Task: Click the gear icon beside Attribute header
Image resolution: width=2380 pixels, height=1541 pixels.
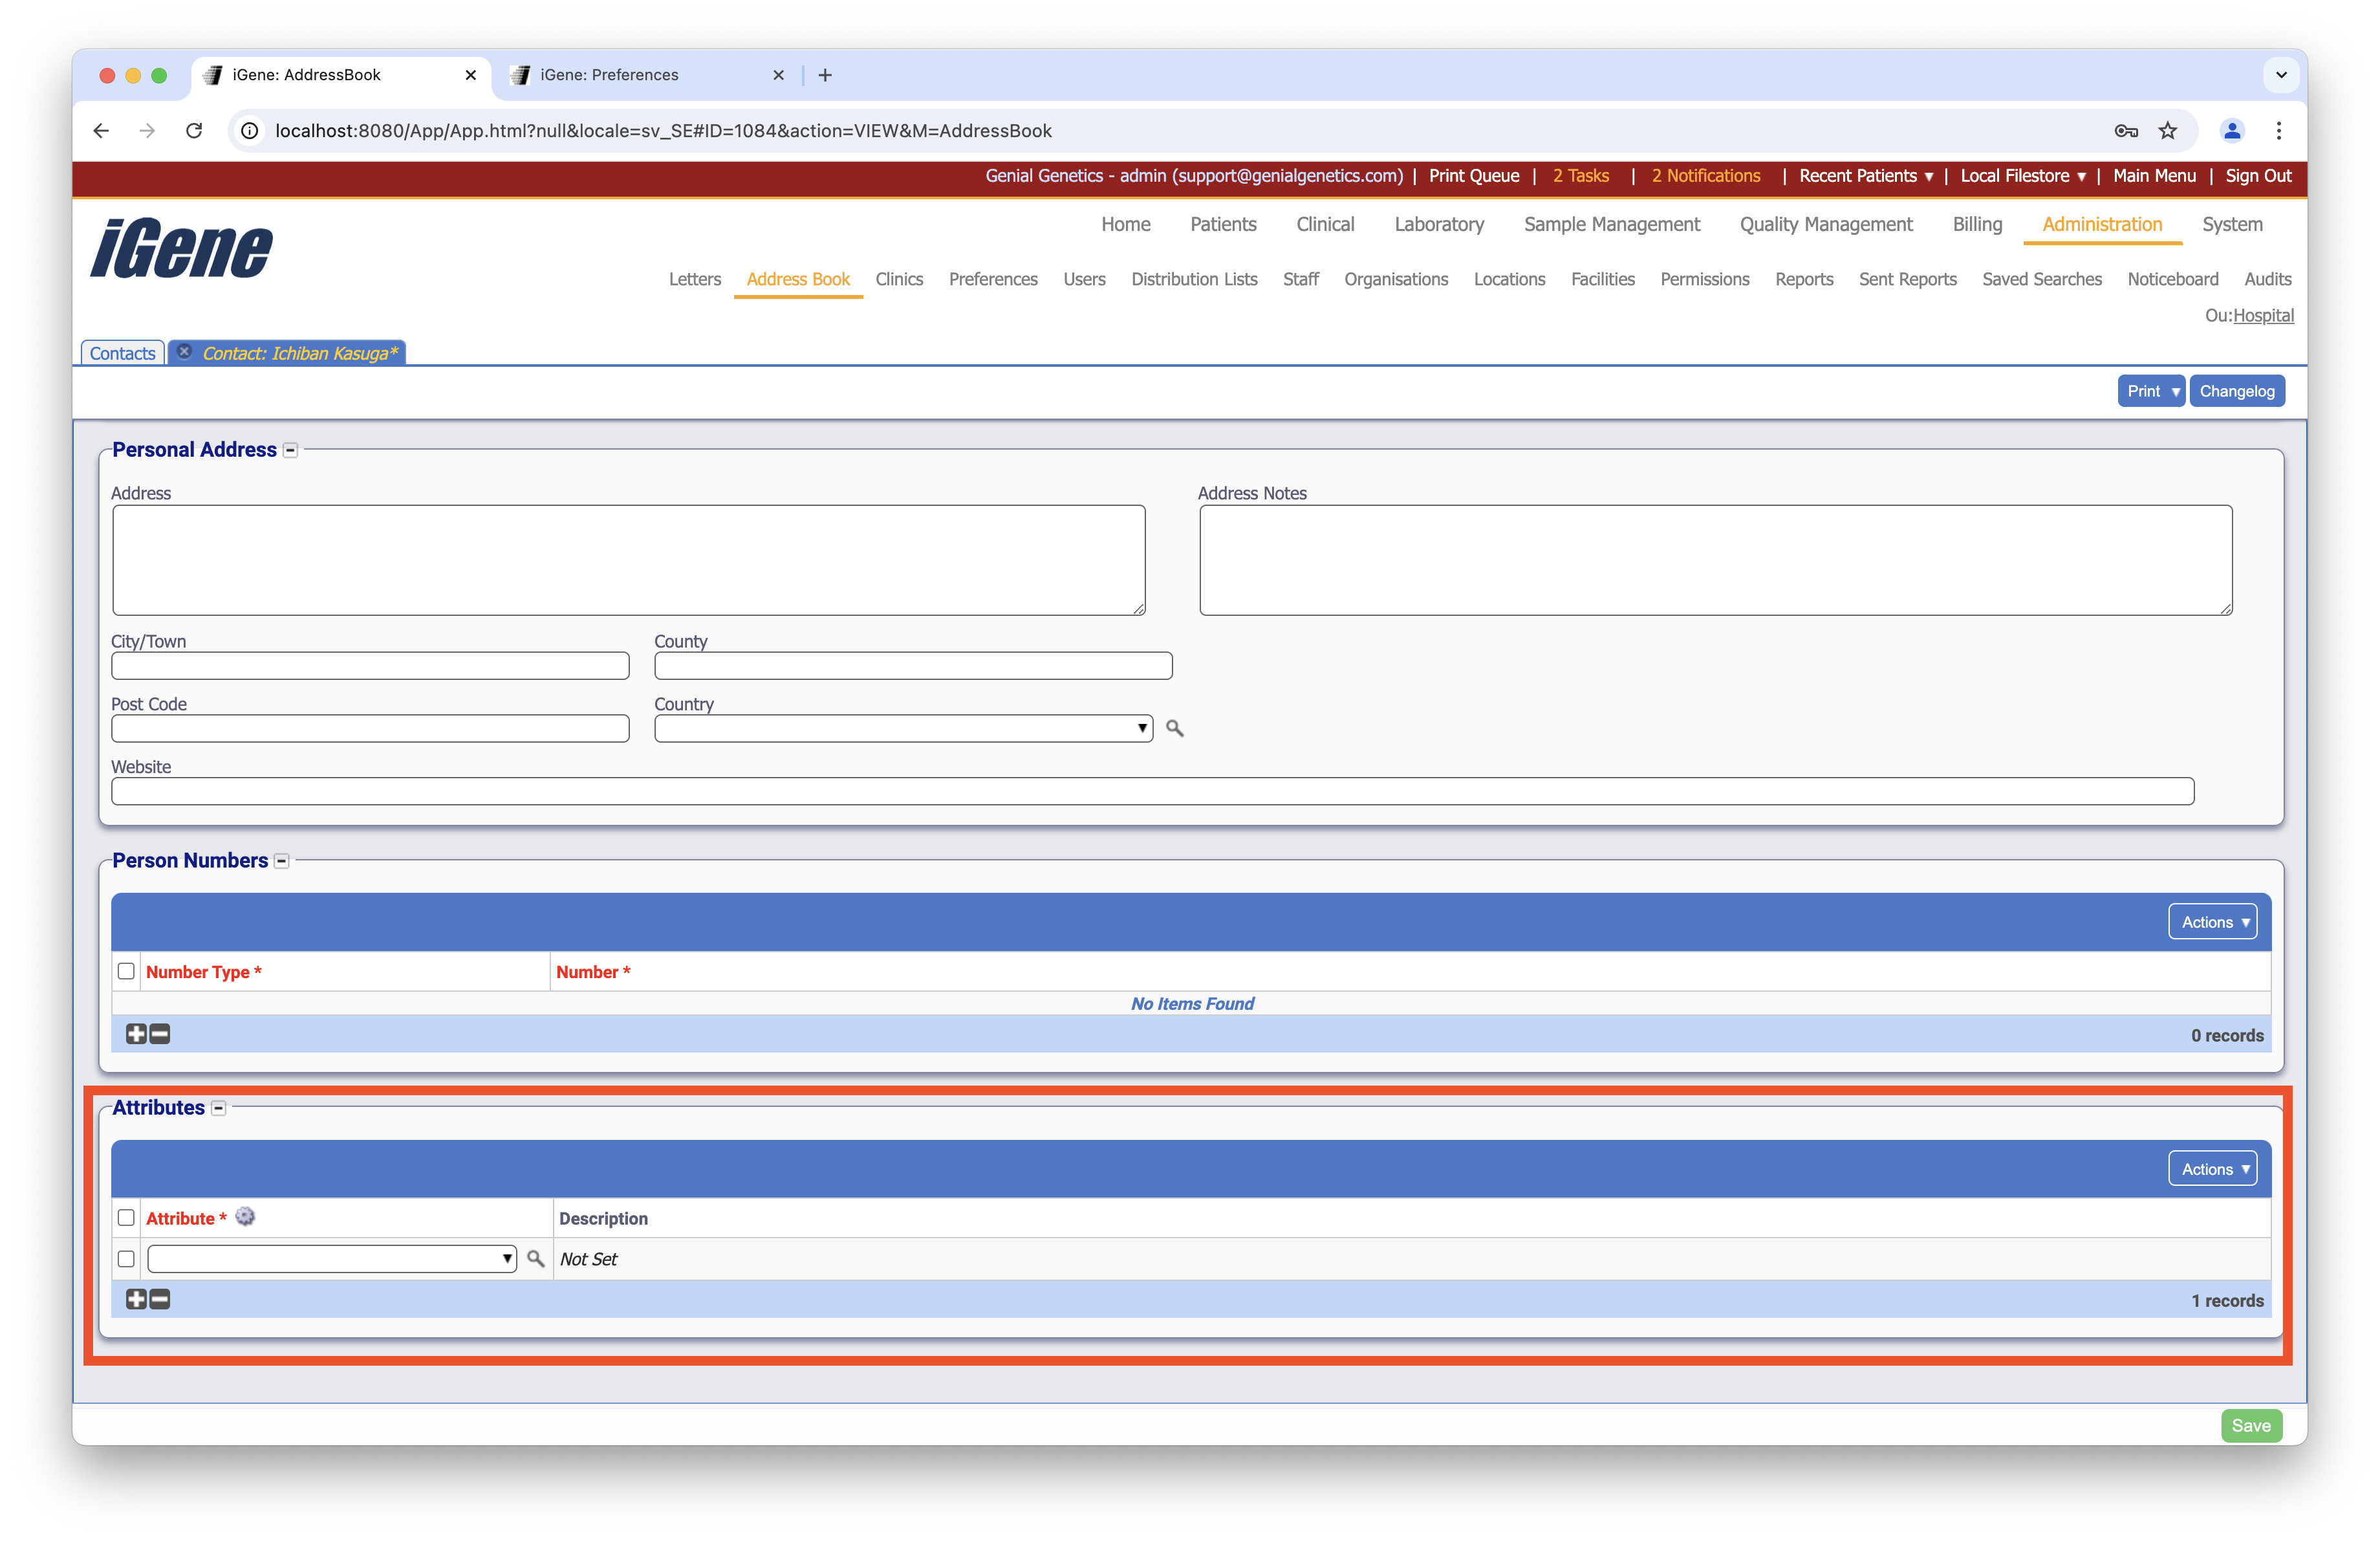Action: (245, 1217)
